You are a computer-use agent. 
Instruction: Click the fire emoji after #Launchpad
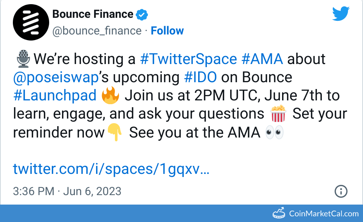(x=110, y=95)
